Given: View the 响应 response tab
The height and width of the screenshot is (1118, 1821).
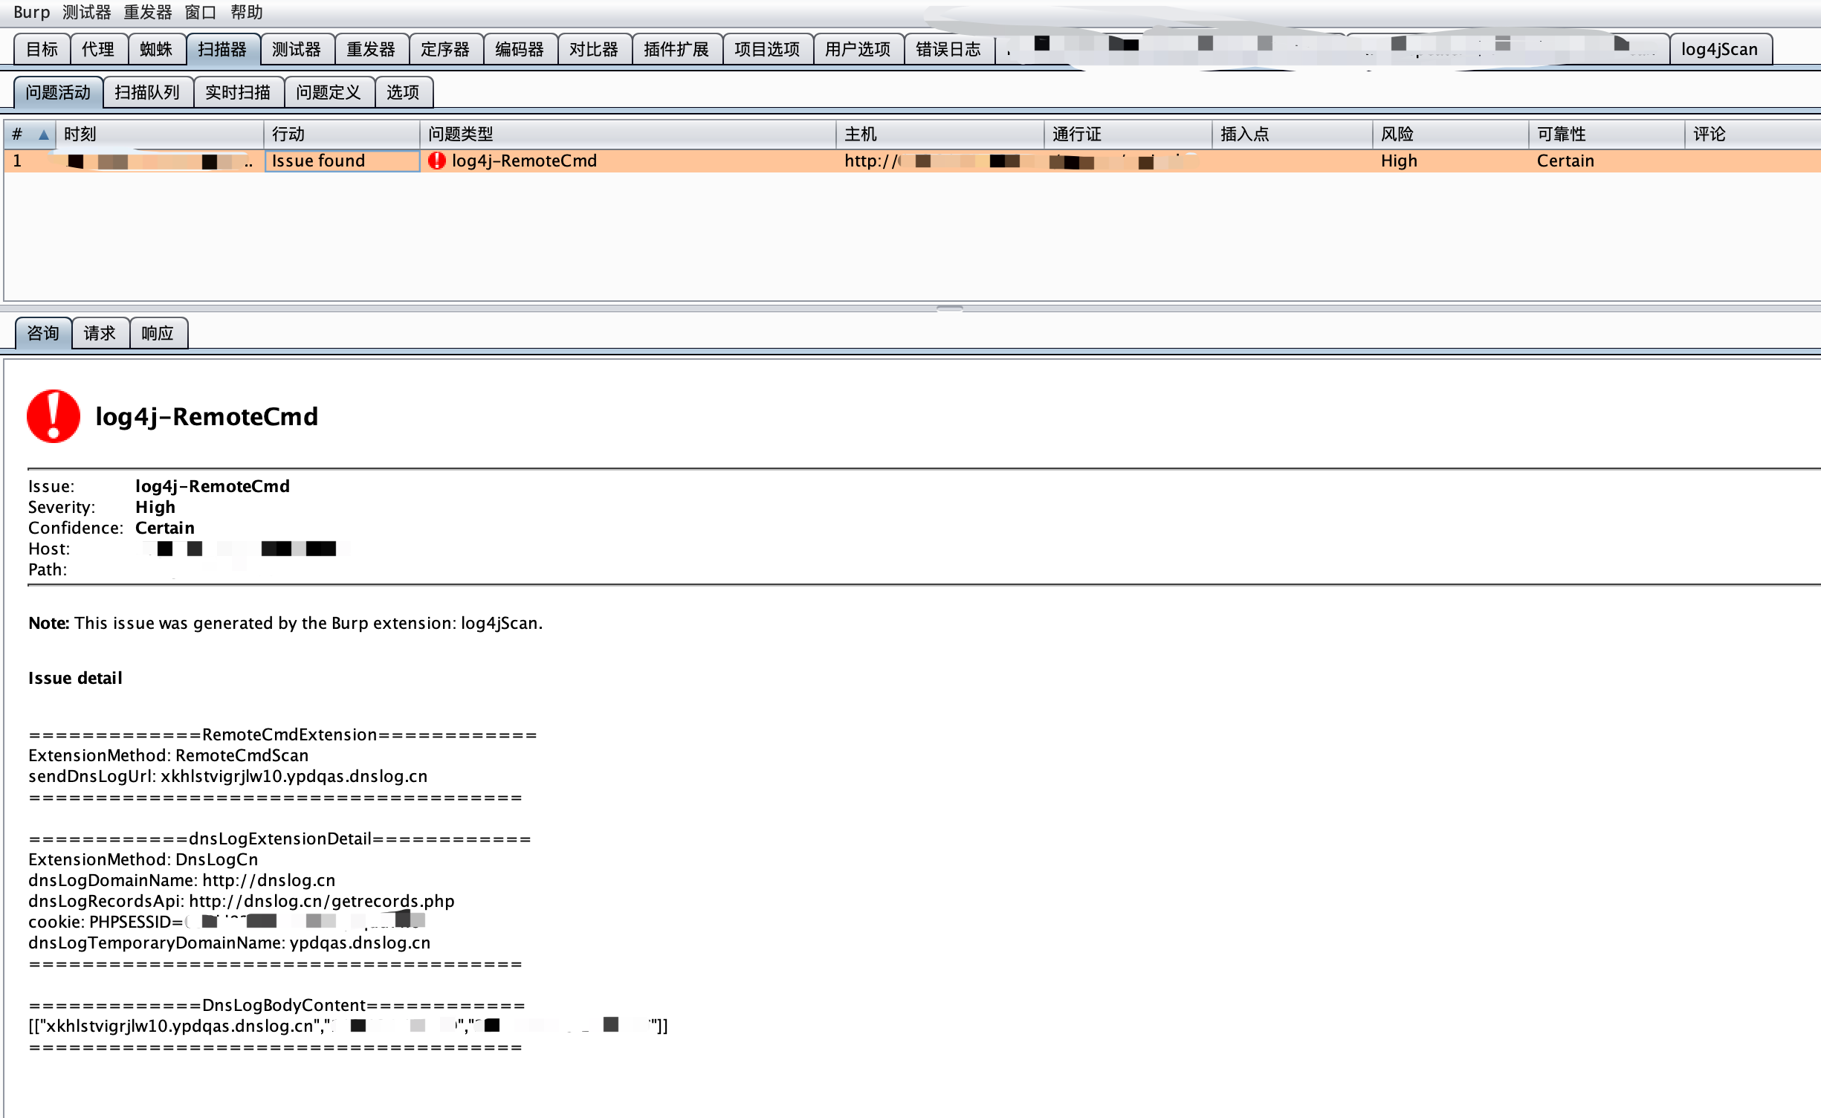Looking at the screenshot, I should 158,333.
